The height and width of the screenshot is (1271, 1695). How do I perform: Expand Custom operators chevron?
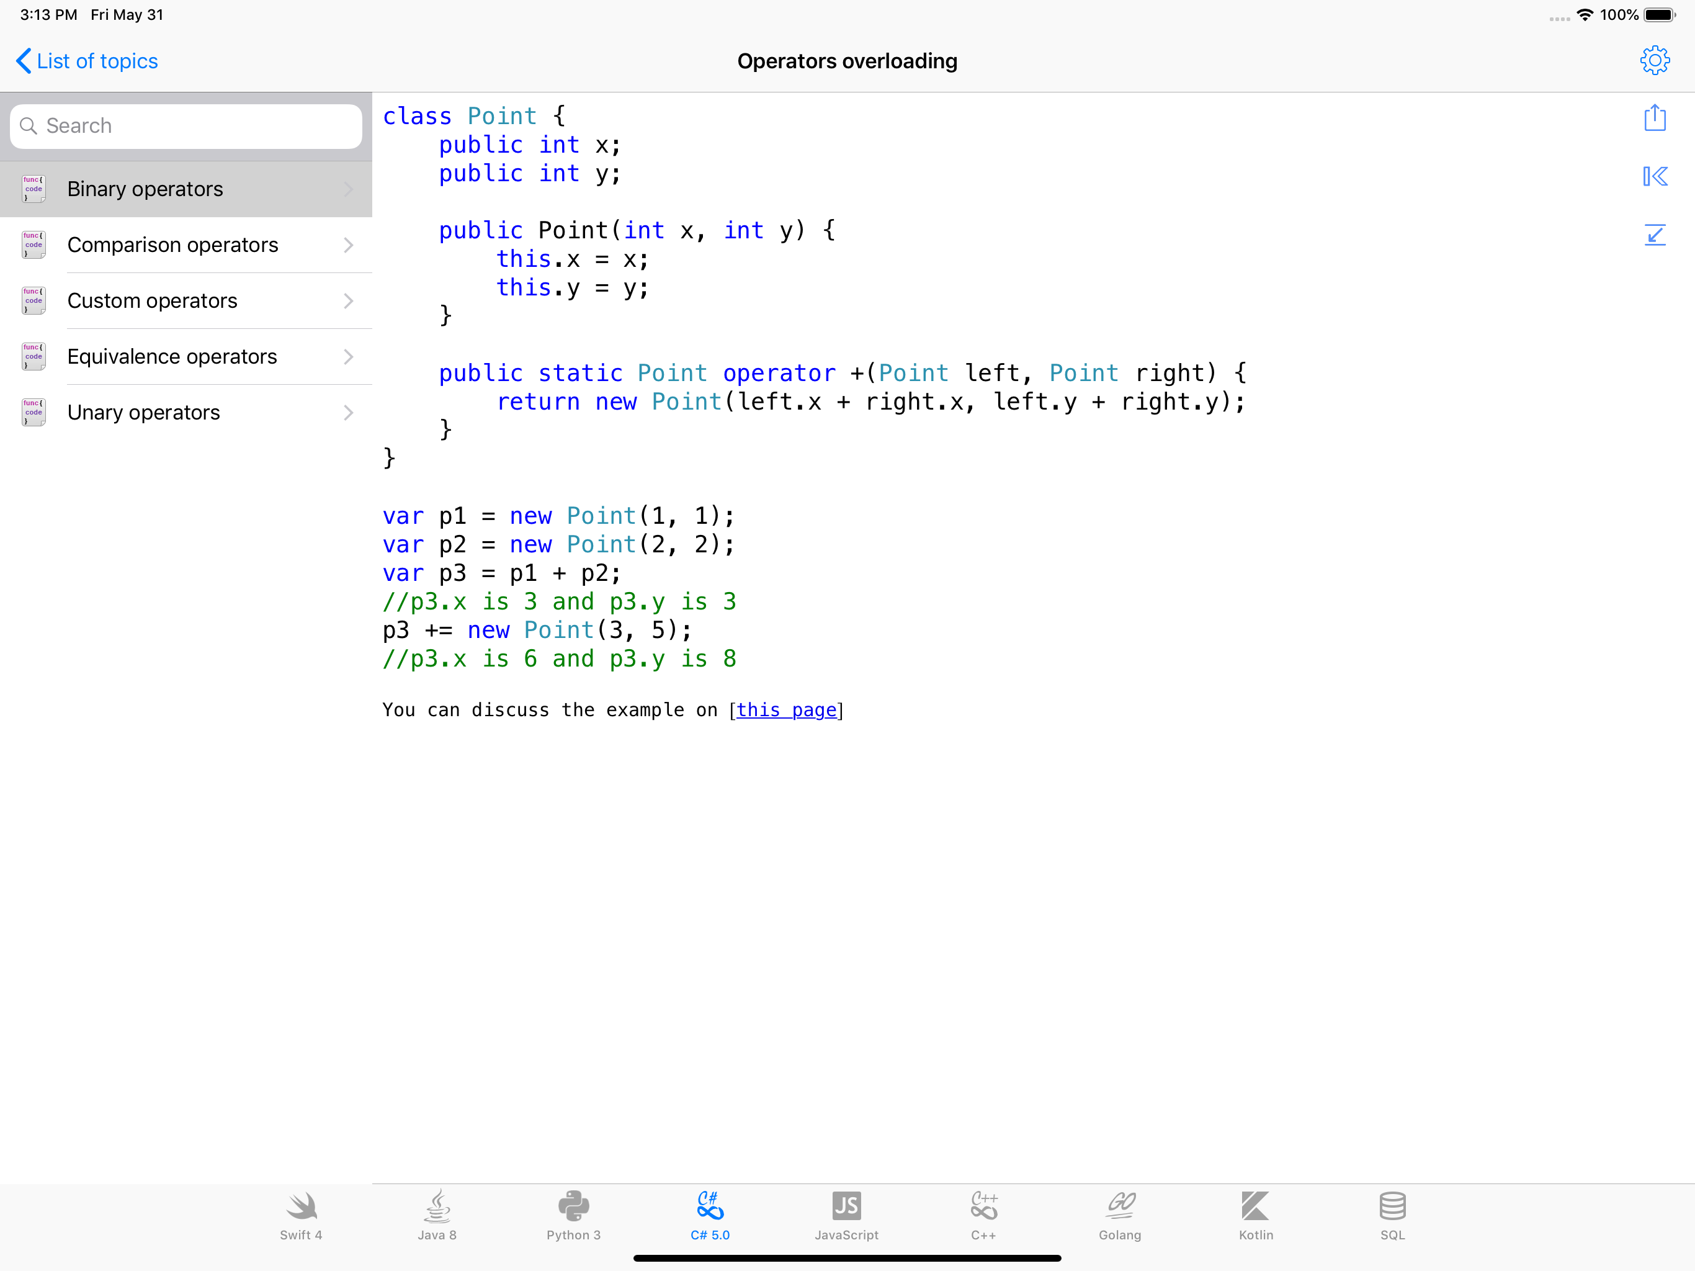(349, 301)
